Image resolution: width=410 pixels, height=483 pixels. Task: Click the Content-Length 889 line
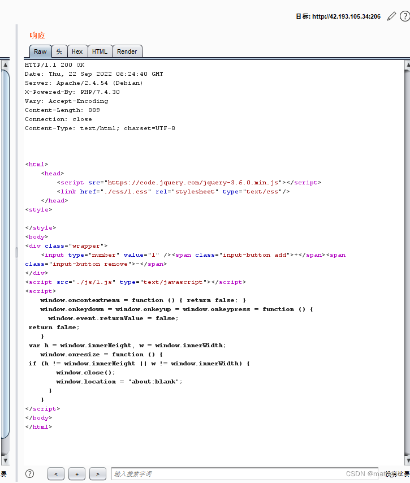tap(62, 110)
